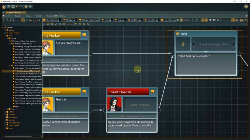Screen dimensions: 250x140
Task: Select the Assets item in navigator
Action: click(x=11, y=128)
